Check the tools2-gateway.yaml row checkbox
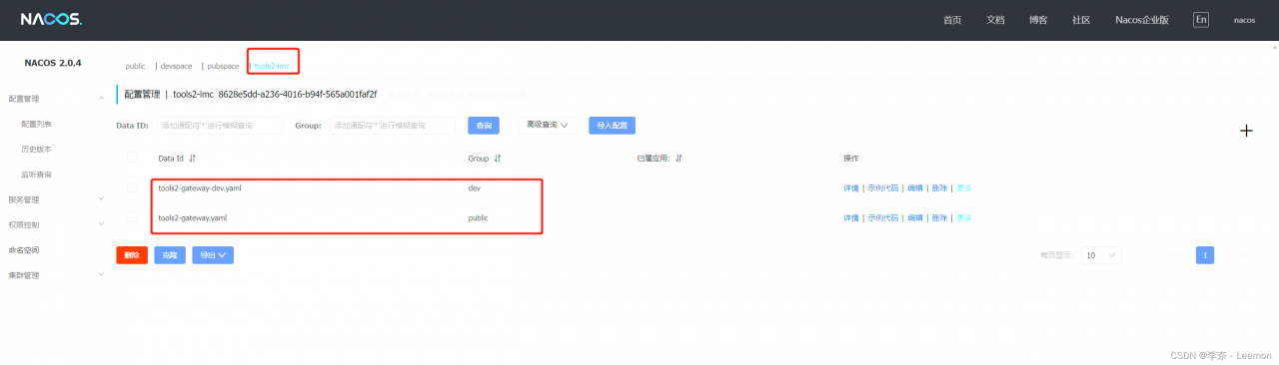The height and width of the screenshot is (365, 1279). (x=132, y=217)
